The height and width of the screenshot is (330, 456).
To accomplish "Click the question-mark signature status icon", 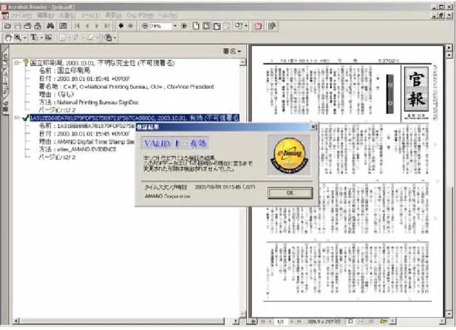I will pyautogui.click(x=26, y=63).
